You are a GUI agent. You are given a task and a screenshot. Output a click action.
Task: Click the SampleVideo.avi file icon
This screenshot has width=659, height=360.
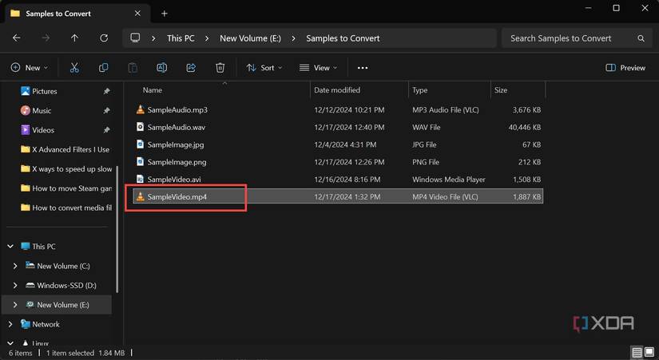coord(141,180)
